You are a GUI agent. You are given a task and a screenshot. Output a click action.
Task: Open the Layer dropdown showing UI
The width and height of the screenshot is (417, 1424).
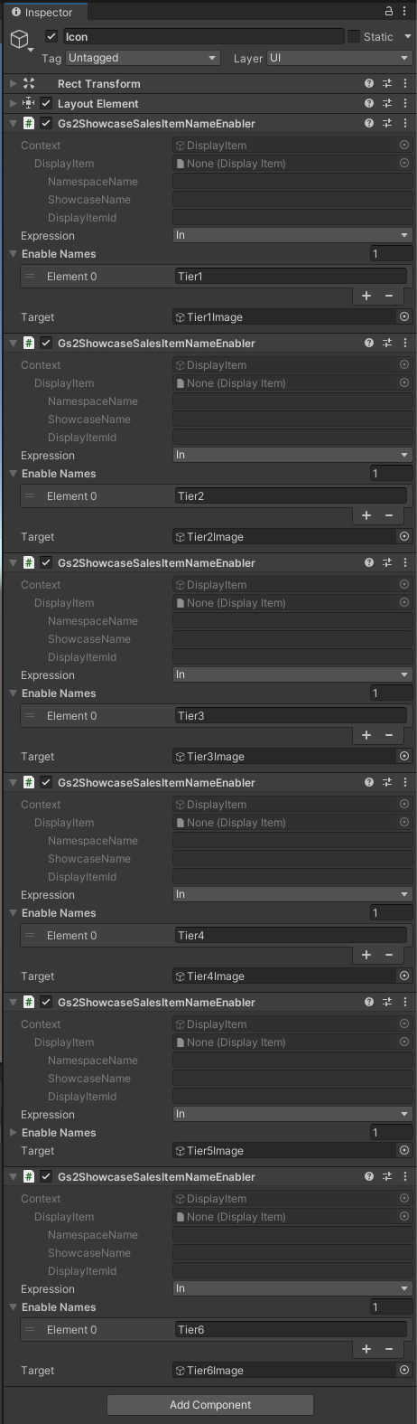[x=338, y=58]
